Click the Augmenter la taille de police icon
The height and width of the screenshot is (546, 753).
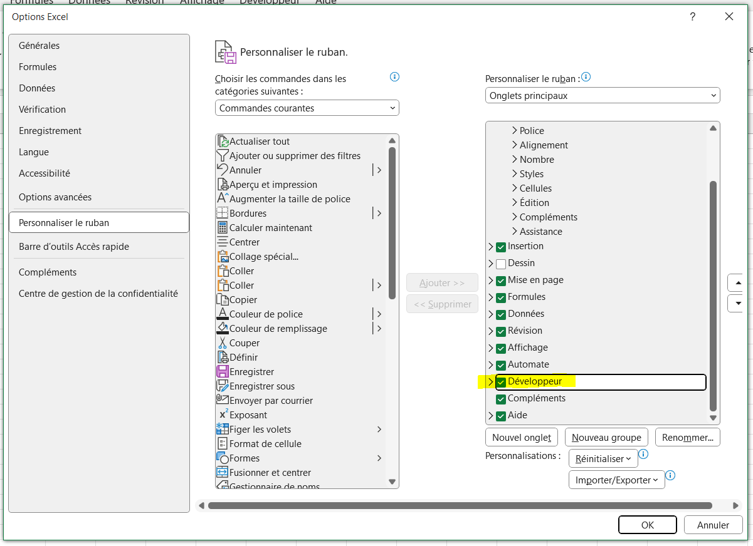click(223, 199)
